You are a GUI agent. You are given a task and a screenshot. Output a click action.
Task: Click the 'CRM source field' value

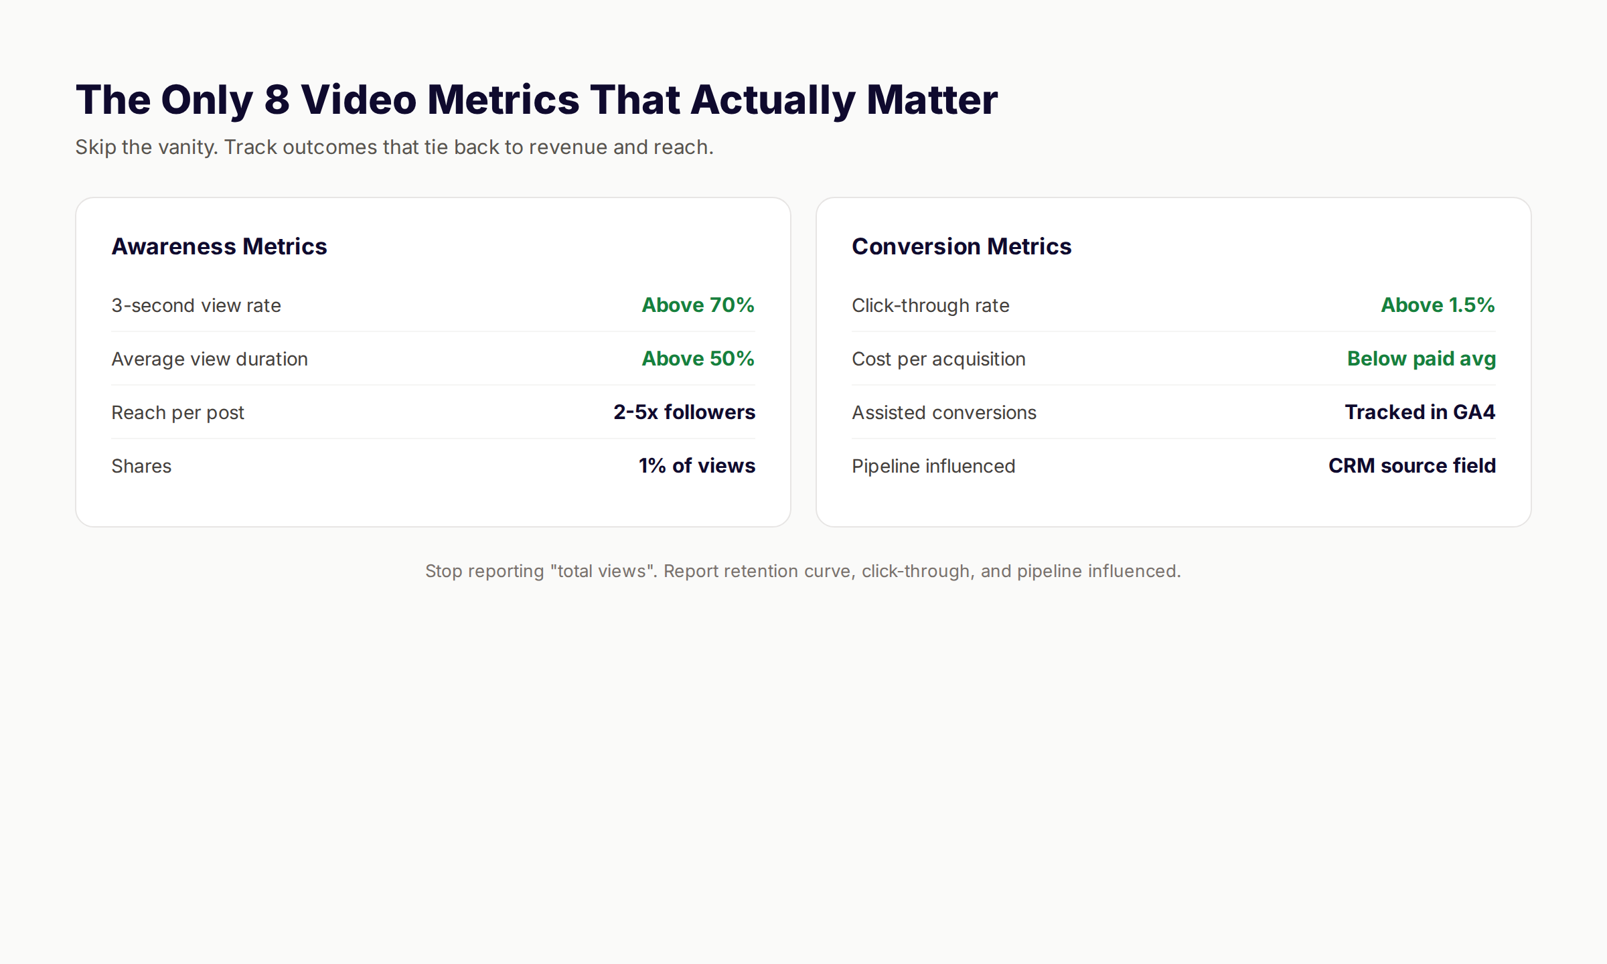click(x=1412, y=466)
